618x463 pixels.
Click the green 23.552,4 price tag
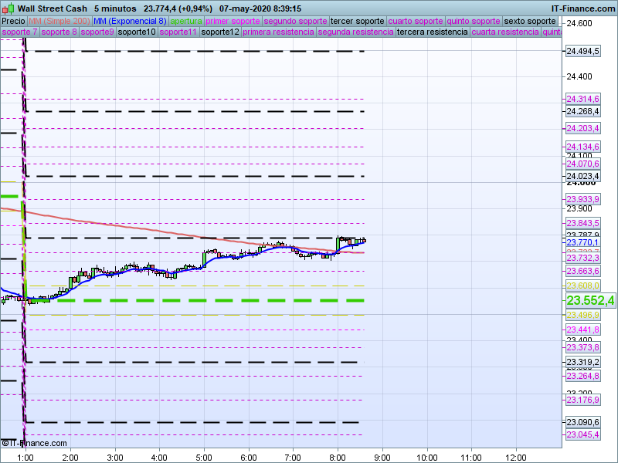pos(590,300)
